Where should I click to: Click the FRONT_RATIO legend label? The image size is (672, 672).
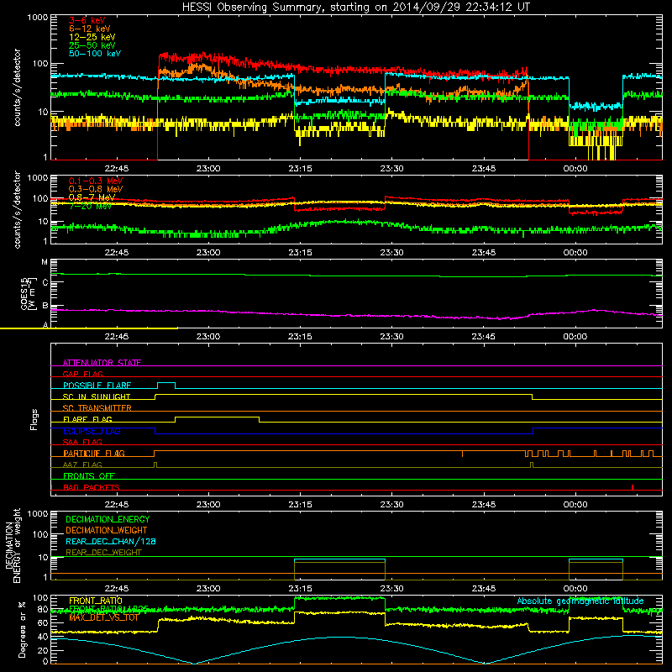(x=96, y=601)
